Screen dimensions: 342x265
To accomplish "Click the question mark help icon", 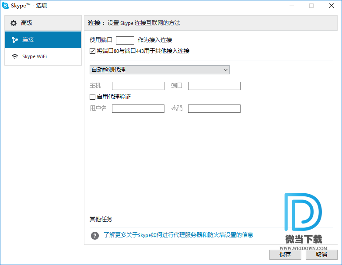I will pyautogui.click(x=95, y=235).
